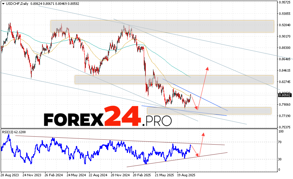293x179 pixels.
Task: Select the RSI 30 level label
Action: 281,159
